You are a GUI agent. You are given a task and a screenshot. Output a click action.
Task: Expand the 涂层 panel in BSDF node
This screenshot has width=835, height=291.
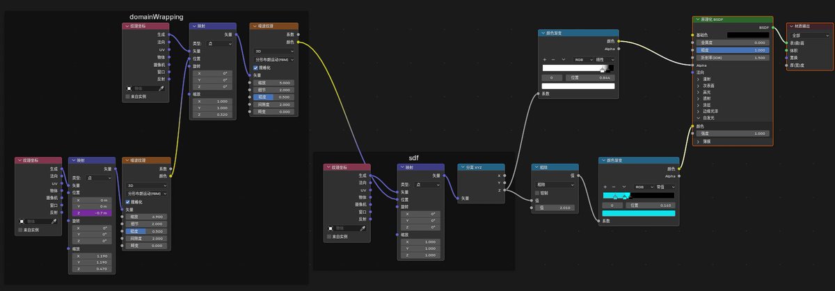click(x=698, y=104)
